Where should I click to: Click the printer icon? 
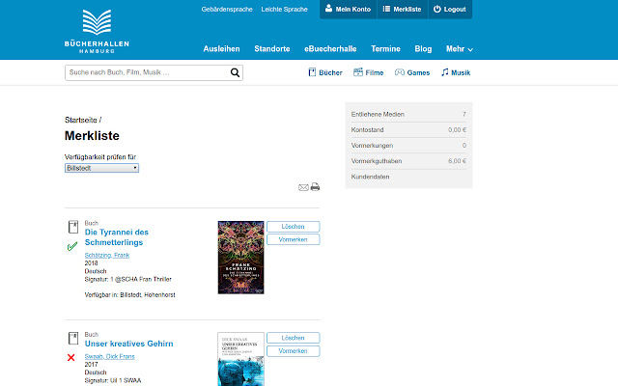coord(315,186)
